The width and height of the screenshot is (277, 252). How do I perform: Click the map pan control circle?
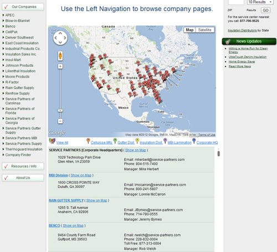tap(60, 38)
